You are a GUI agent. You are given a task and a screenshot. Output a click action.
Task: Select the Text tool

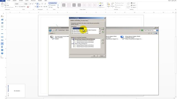click(x=51, y=7)
